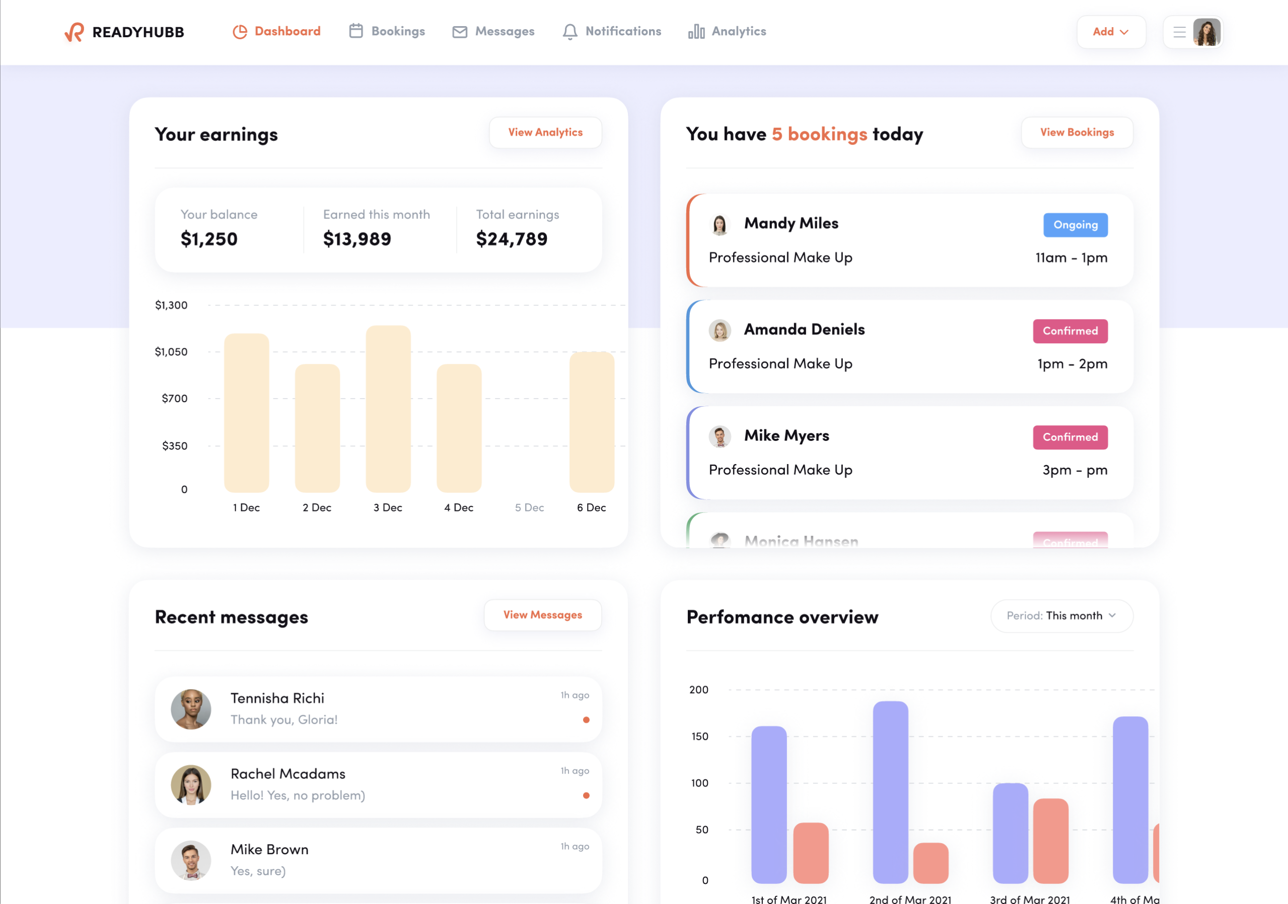This screenshot has height=904, width=1288.
Task: Open View Bookings
Action: (x=1077, y=132)
